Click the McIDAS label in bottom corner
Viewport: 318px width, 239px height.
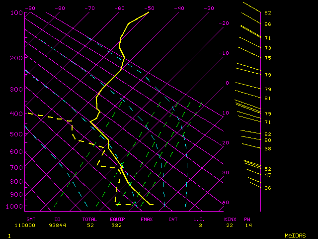click(x=295, y=235)
